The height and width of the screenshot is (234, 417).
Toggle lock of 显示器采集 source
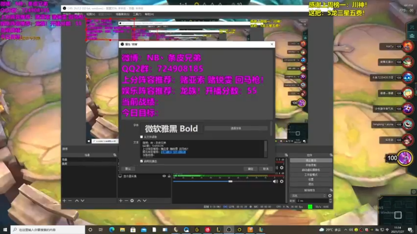click(169, 176)
